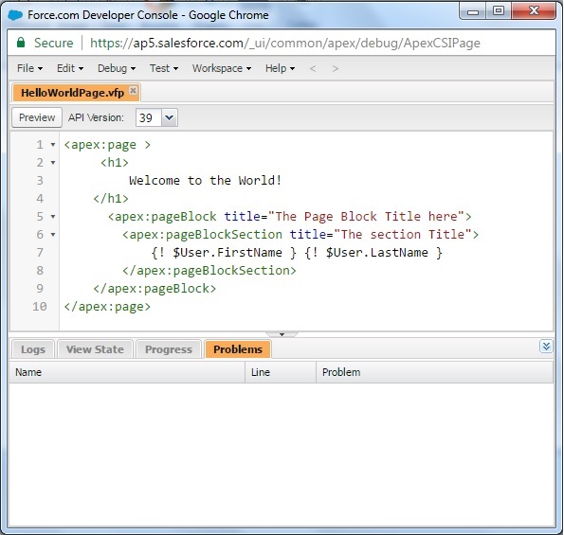Click the closing </apex:pageBlockSection> tag
The image size is (564, 535).
point(209,271)
